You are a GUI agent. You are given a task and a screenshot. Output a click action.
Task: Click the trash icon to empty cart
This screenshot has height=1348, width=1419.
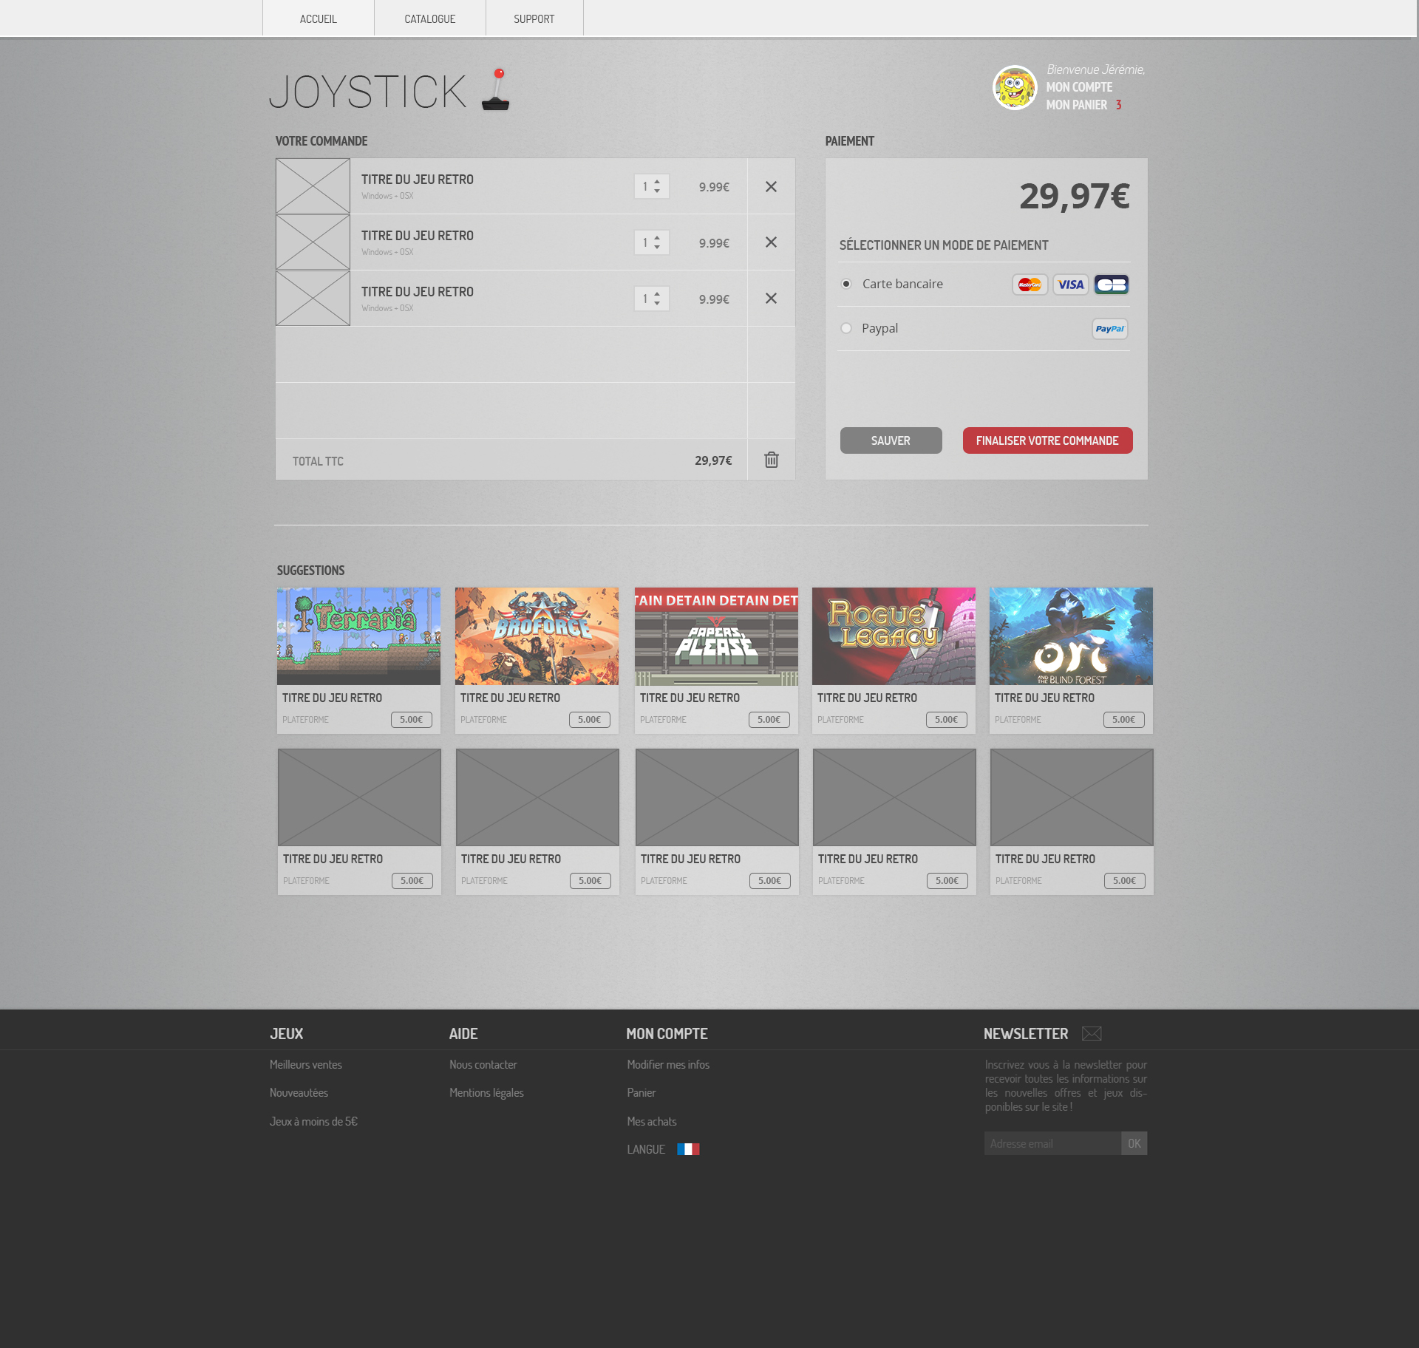pyautogui.click(x=771, y=460)
